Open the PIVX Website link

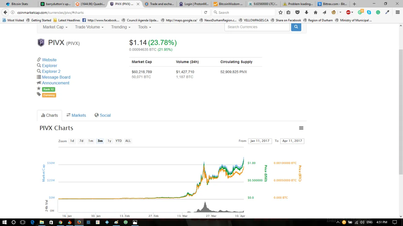tap(49, 60)
